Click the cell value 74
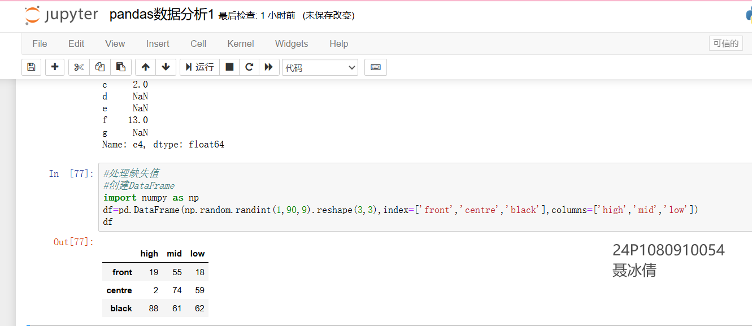752x326 pixels. (x=177, y=290)
